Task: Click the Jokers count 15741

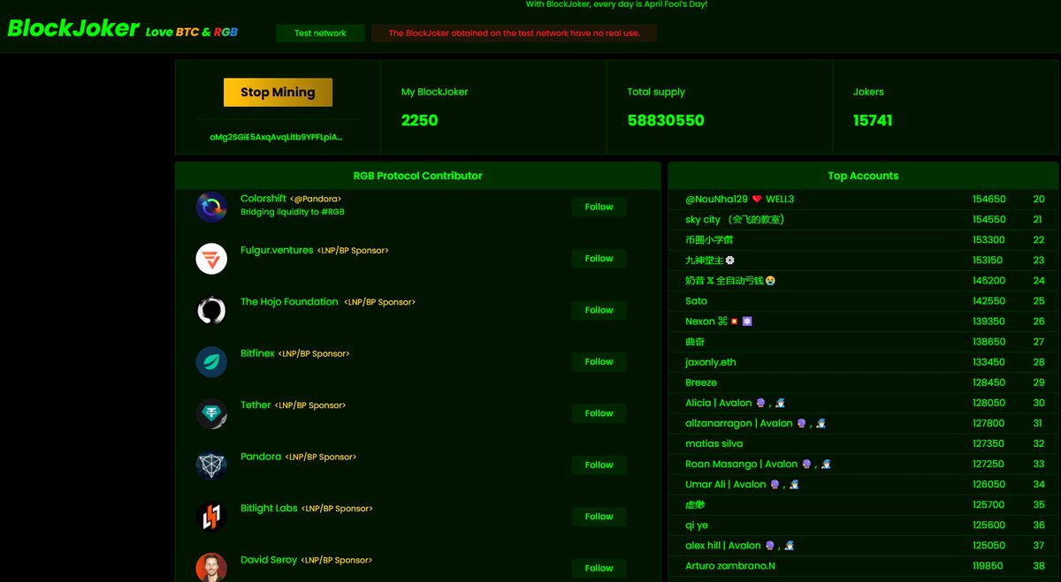Action: [873, 120]
